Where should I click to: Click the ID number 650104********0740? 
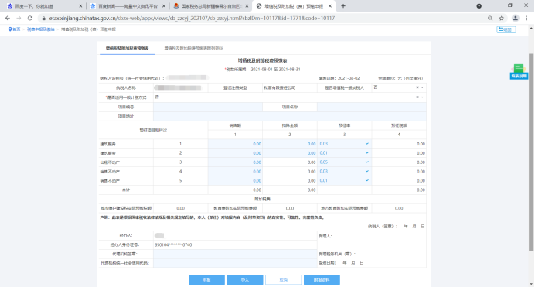coord(173,244)
